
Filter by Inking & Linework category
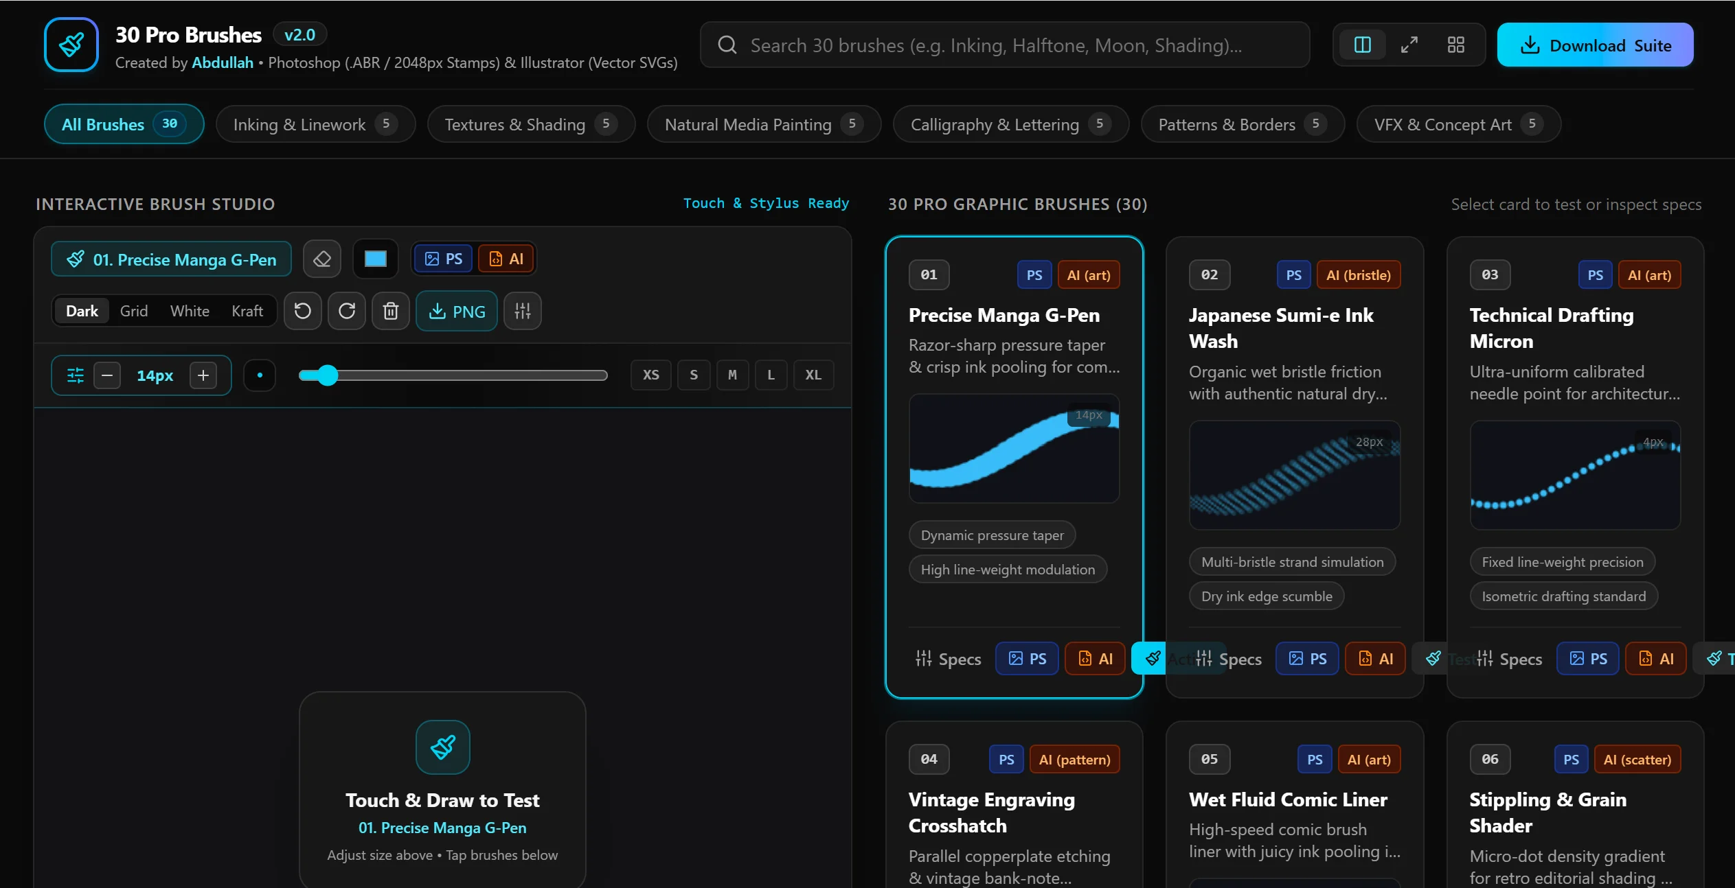coord(315,124)
